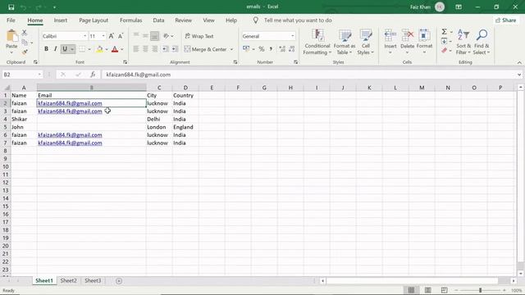The height and width of the screenshot is (295, 525).
Task: Add a new sheet with plus icon
Action: [119, 281]
